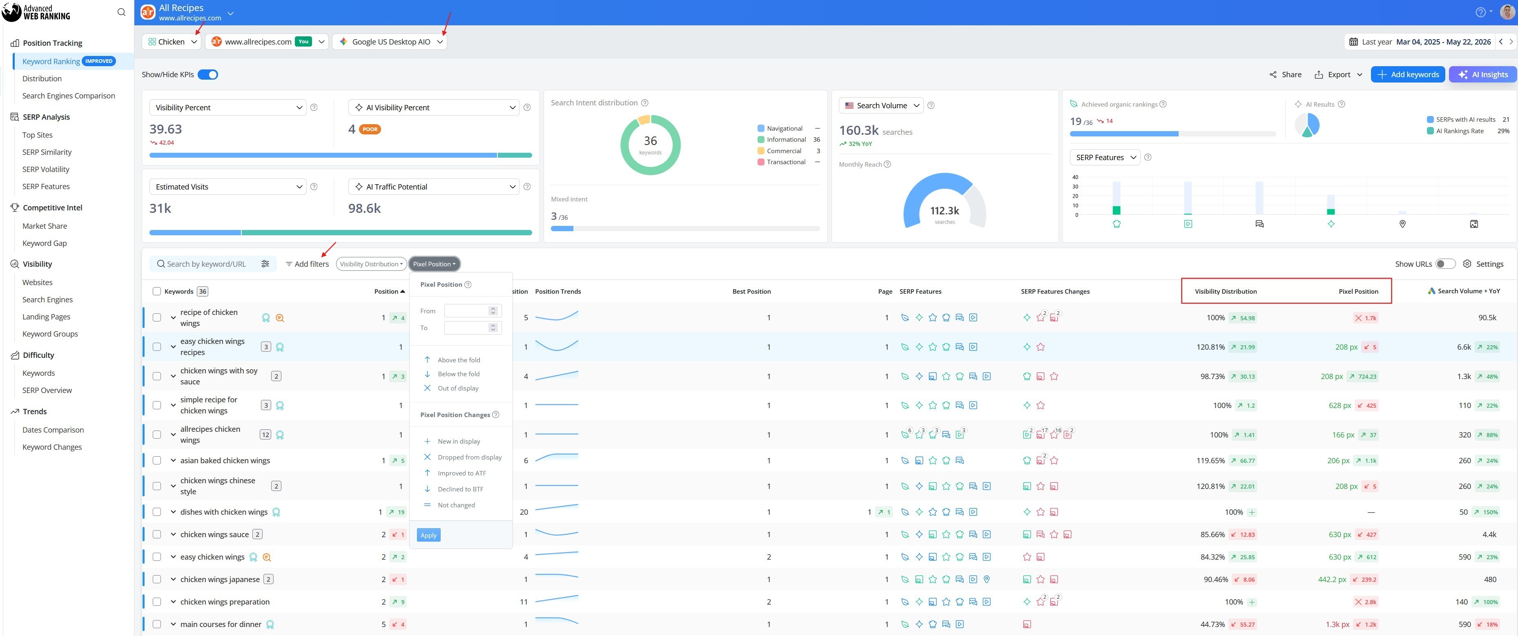Open the Estimated Visits dropdown

227,187
